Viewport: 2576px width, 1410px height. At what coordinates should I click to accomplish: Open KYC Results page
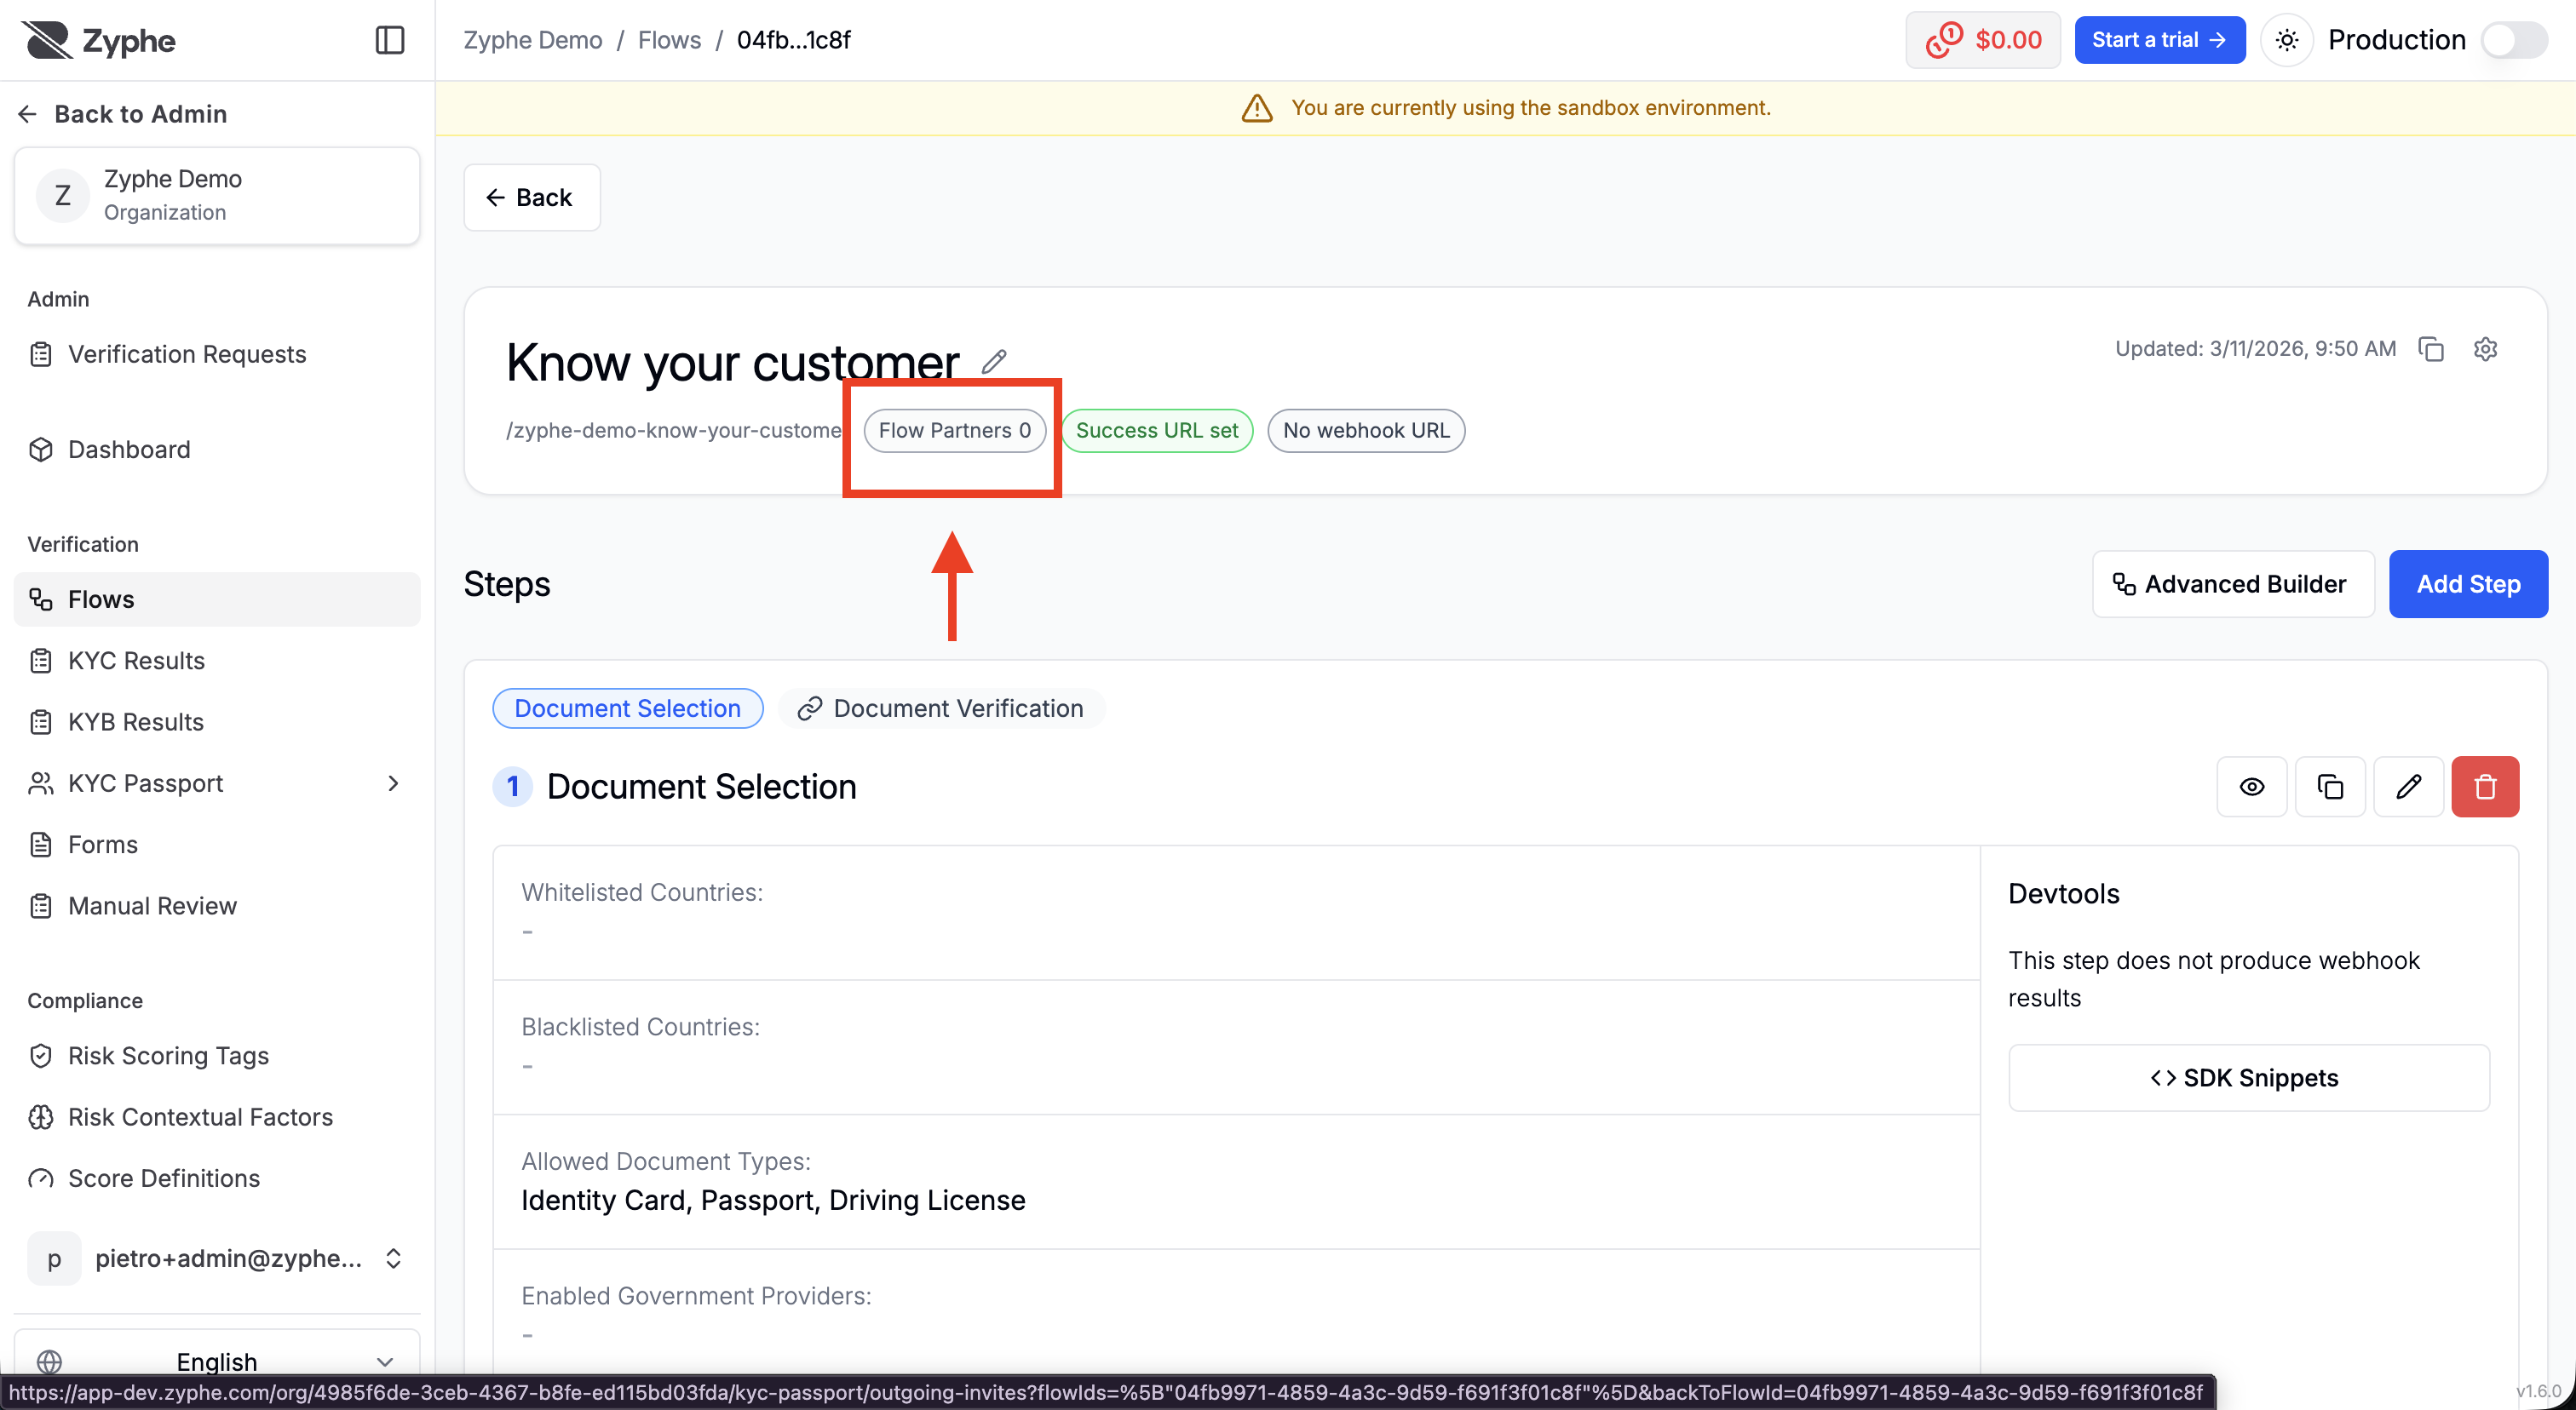click(x=216, y=661)
